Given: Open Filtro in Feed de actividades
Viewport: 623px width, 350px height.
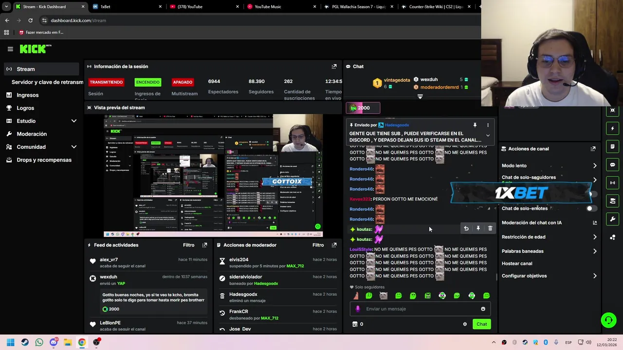Looking at the screenshot, I should tap(188, 245).
